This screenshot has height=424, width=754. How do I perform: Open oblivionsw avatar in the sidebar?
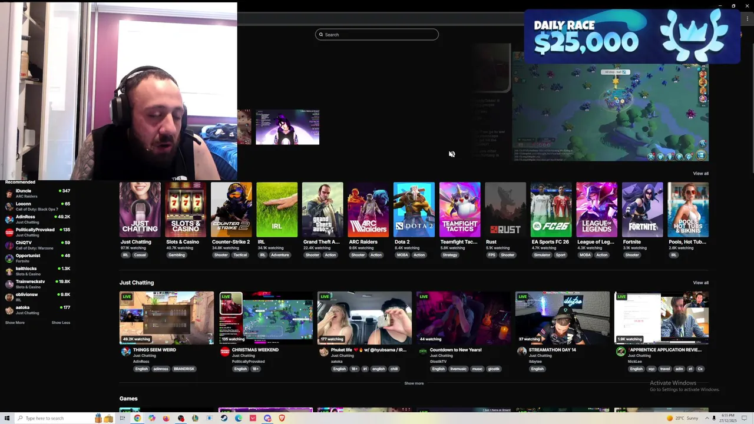[x=9, y=297]
